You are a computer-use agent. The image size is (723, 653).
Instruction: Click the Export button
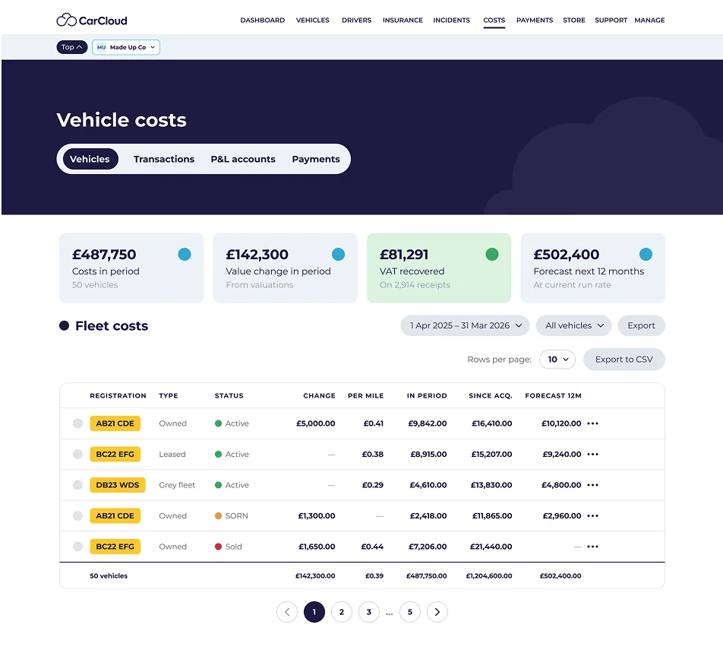[x=642, y=325]
